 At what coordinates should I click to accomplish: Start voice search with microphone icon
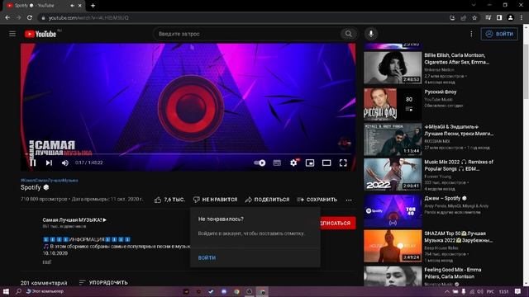pyautogui.click(x=371, y=34)
